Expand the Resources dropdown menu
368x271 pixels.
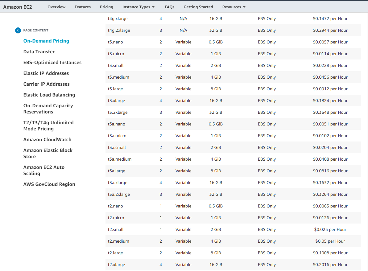tap(234, 7)
